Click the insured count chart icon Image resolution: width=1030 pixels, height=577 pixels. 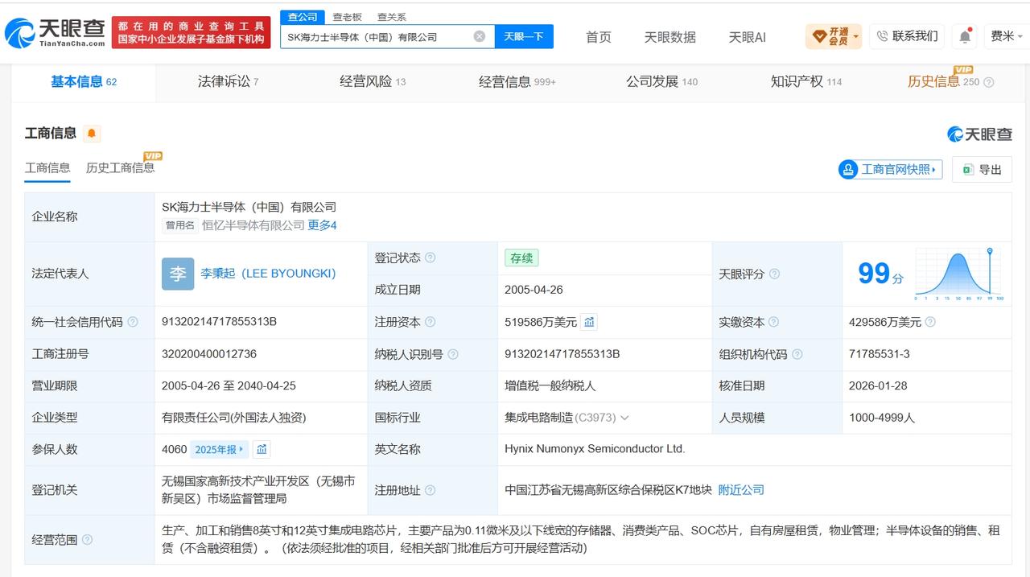coord(262,450)
